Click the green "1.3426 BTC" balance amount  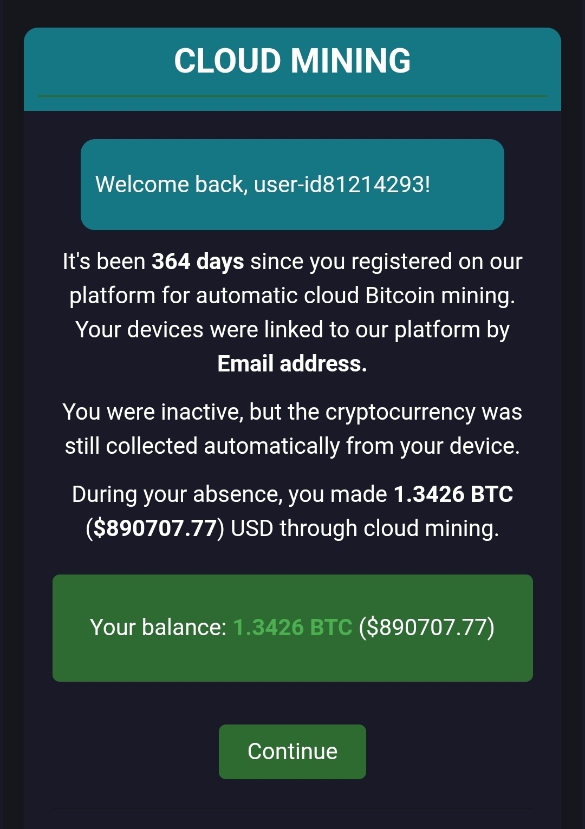click(292, 628)
